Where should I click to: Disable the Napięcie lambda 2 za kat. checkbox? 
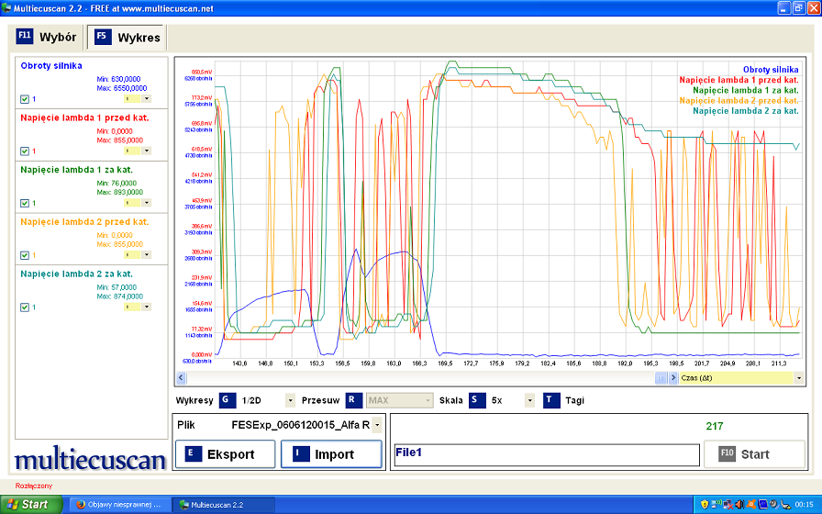point(25,307)
